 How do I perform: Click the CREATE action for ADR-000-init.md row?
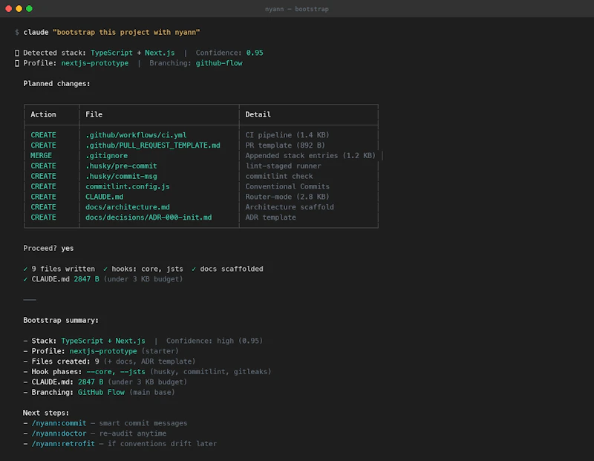tap(43, 217)
